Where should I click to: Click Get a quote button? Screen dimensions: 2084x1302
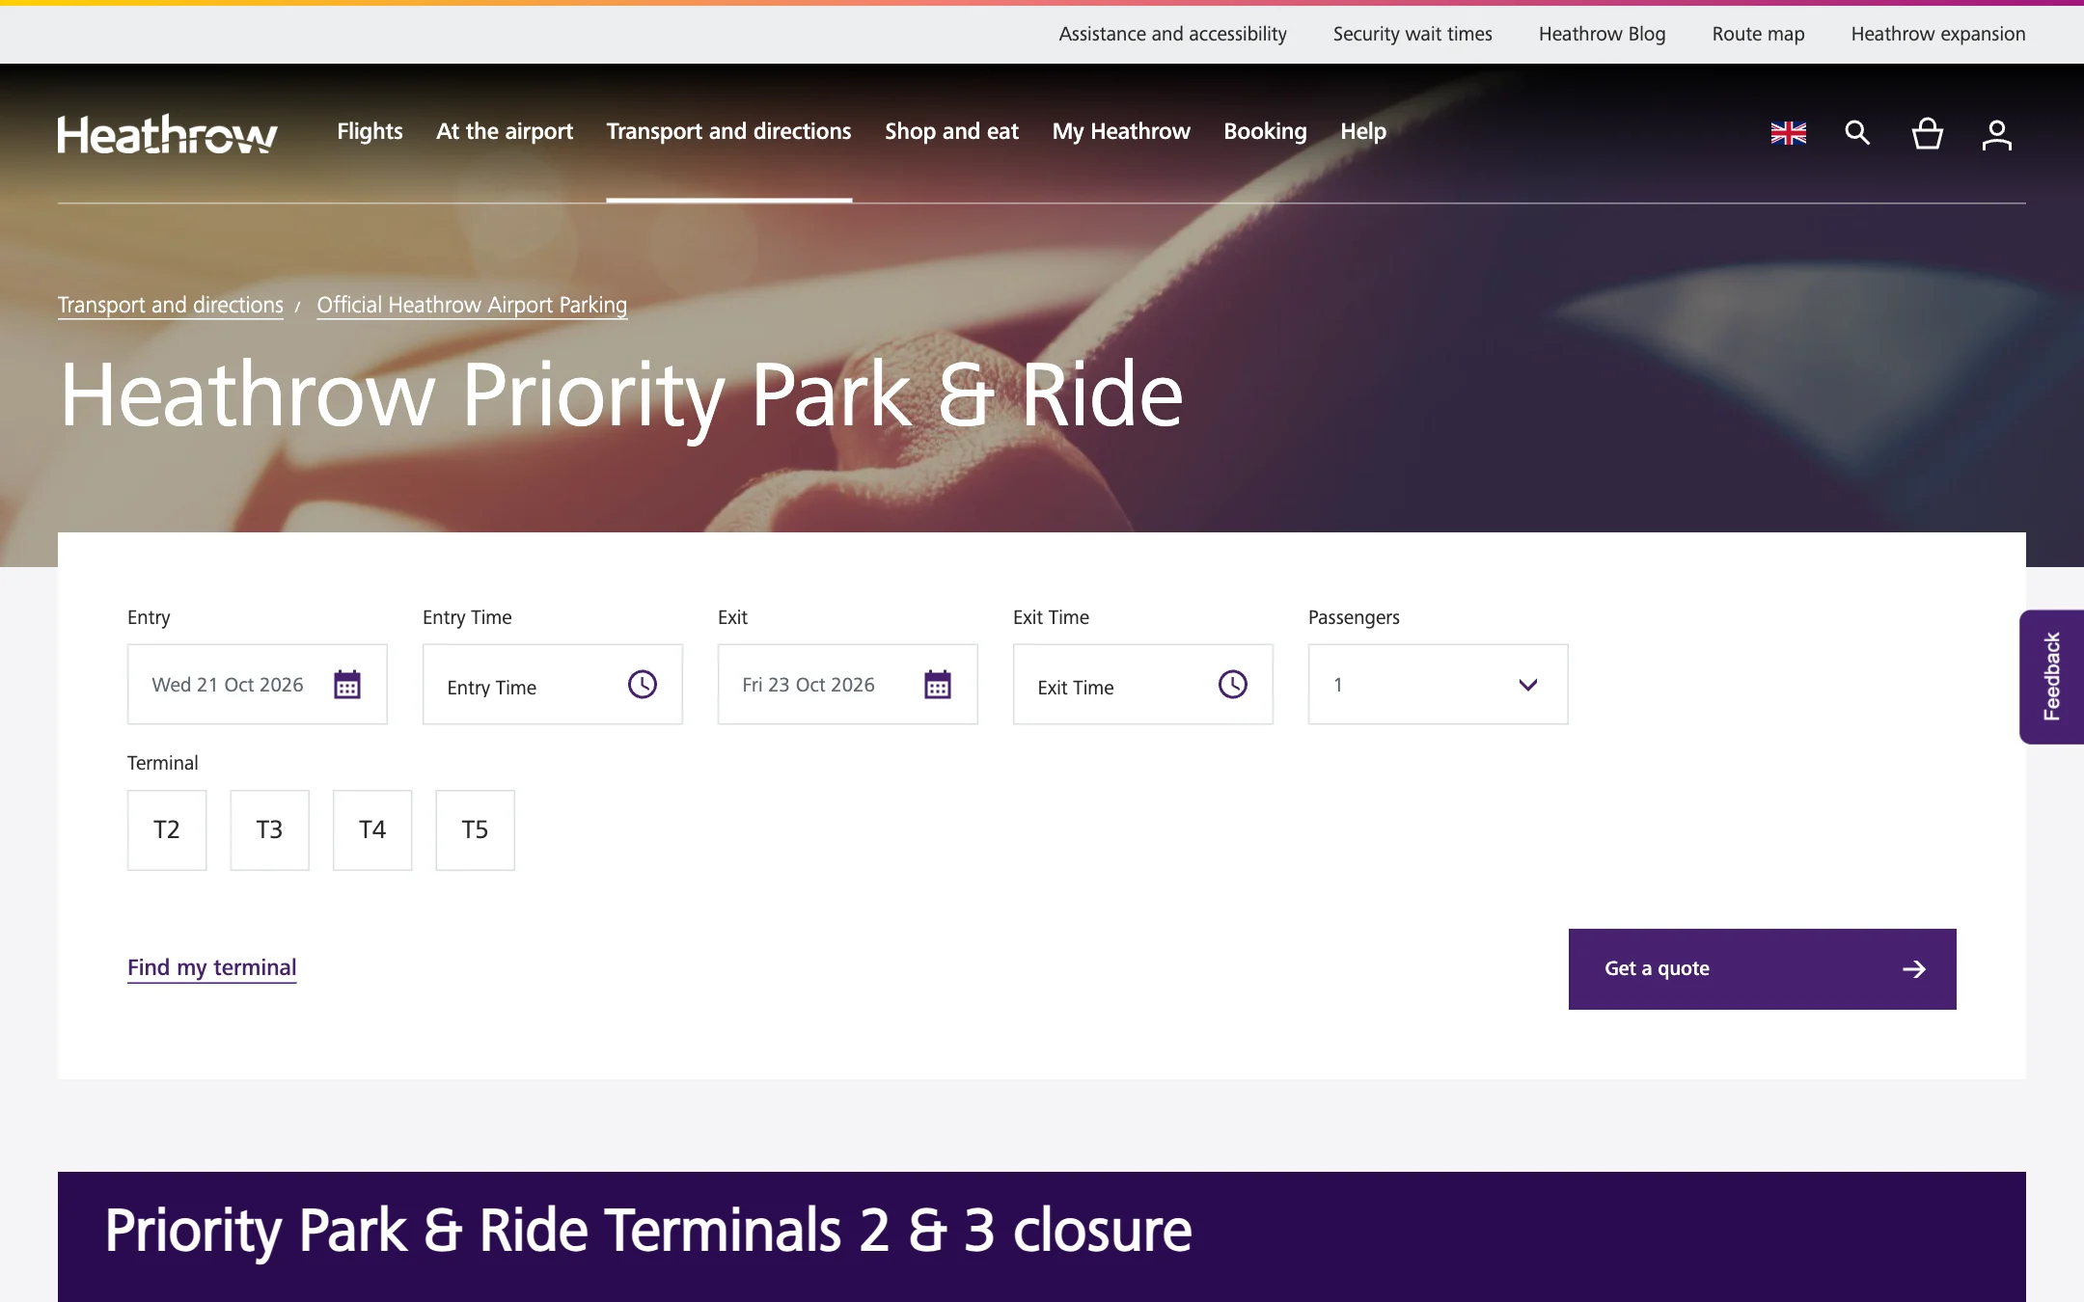coord(1762,969)
